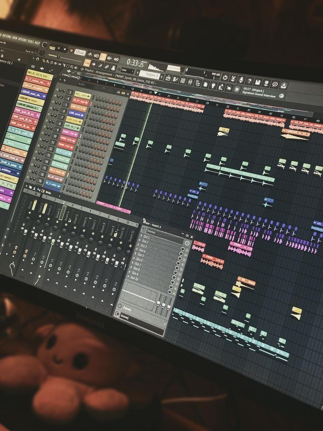323x431 pixels.
Task: Open the Line snap dropdown
Action: (x=128, y=70)
